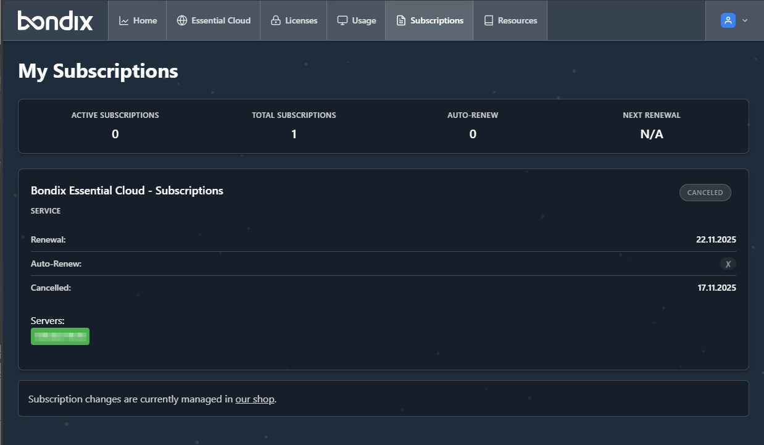Click the Active Subscriptions count
This screenshot has width=764, height=445.
click(x=115, y=134)
